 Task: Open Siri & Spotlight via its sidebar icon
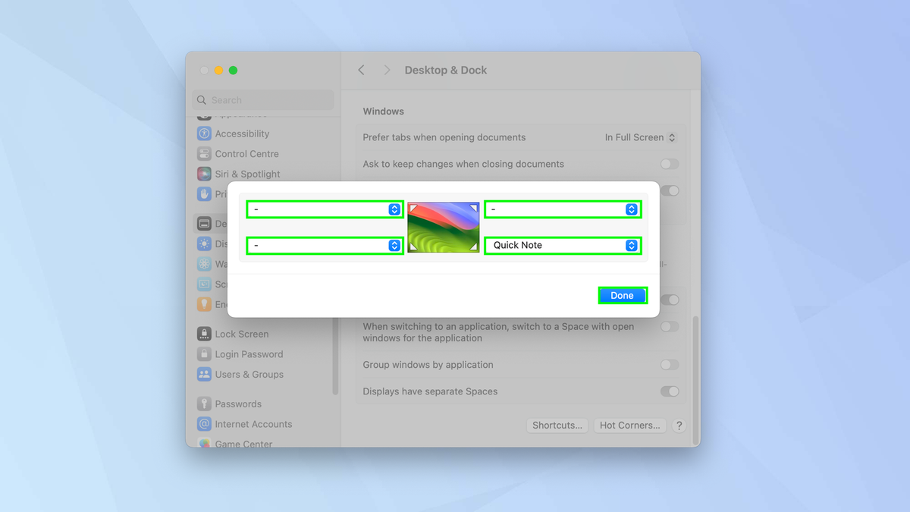coord(205,174)
